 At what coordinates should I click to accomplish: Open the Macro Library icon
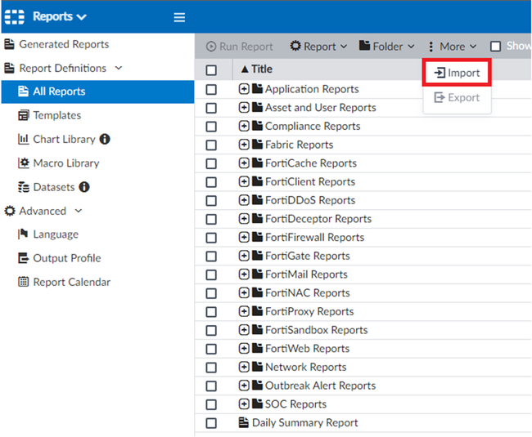[23, 163]
